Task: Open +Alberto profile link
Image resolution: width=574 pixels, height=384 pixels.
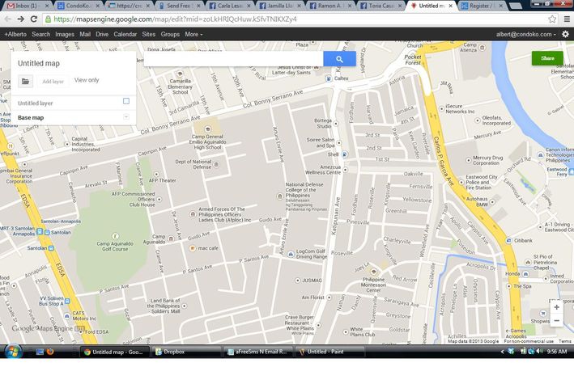Action: point(15,34)
